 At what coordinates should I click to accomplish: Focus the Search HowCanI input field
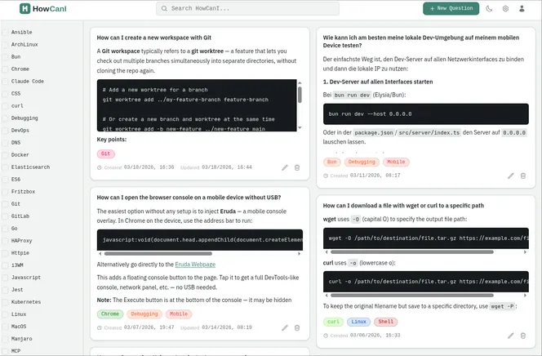tap(271, 8)
